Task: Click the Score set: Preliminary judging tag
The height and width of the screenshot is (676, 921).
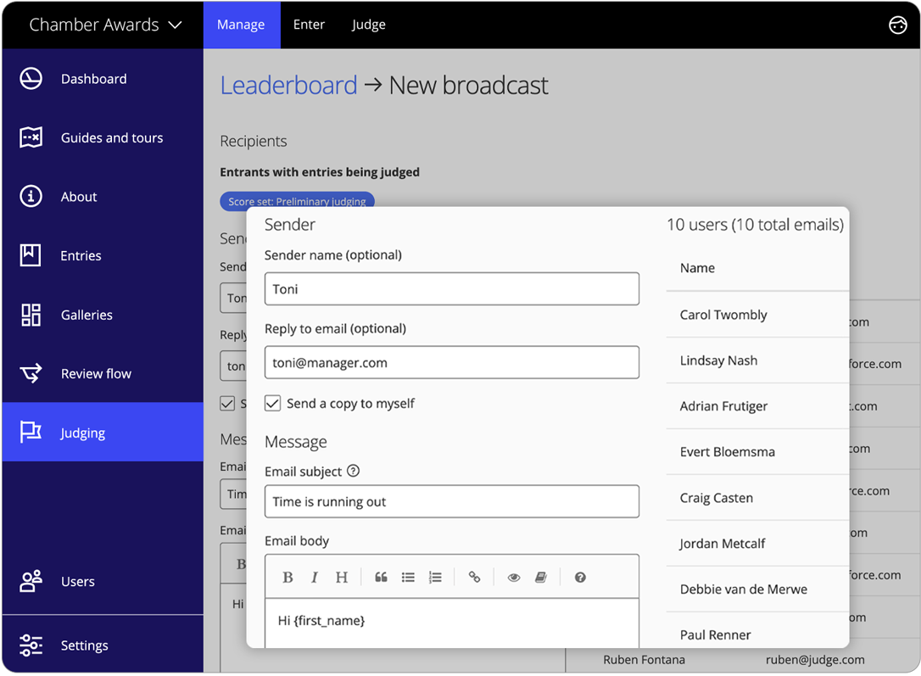Action: point(297,201)
